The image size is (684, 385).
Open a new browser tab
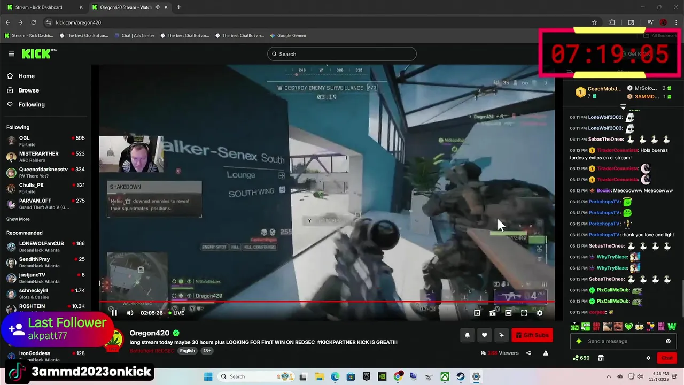pyautogui.click(x=178, y=7)
